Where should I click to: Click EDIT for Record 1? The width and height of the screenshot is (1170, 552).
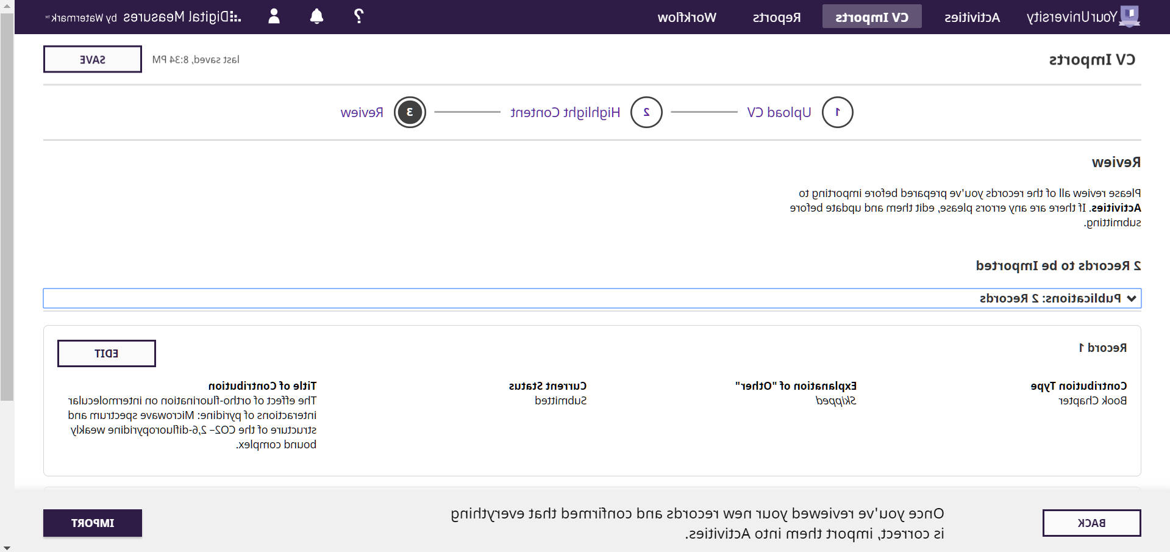(107, 353)
